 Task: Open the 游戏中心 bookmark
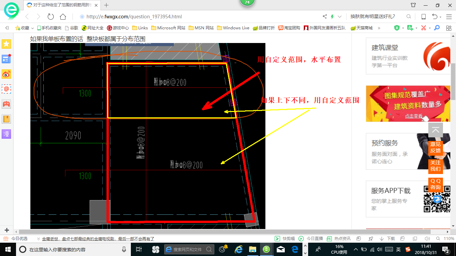[x=118, y=28]
